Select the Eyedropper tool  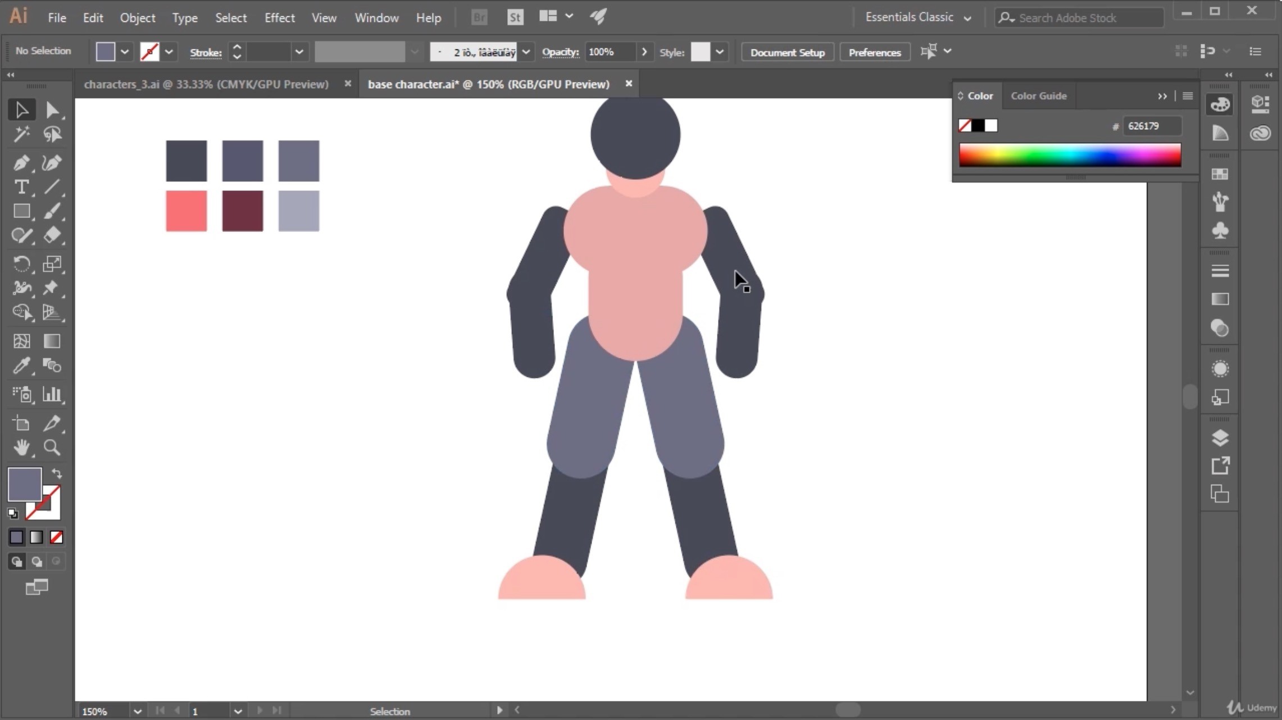[22, 366]
